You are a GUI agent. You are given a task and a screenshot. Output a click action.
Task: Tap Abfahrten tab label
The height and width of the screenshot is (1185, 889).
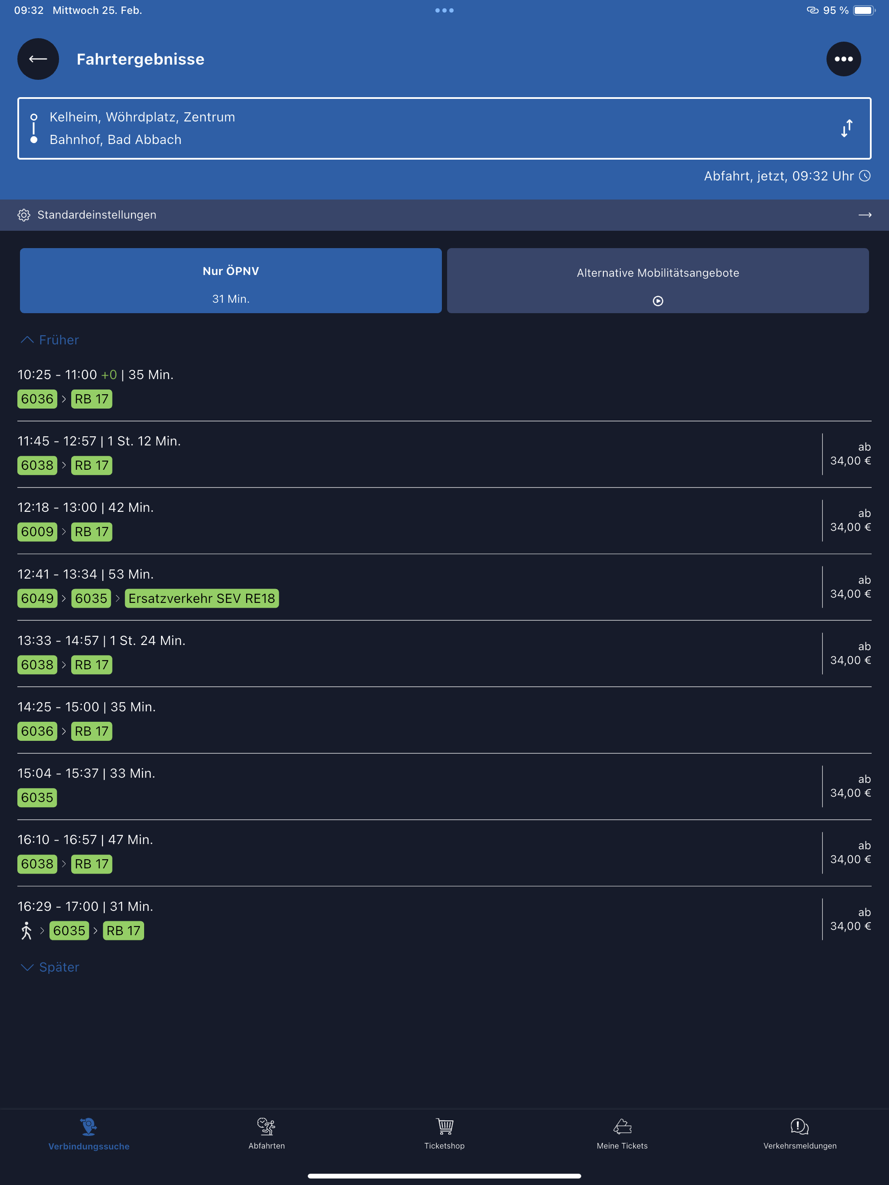tap(267, 1146)
